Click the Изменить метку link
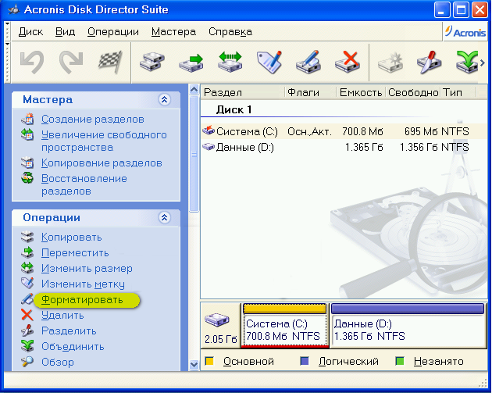Viewport: 492px width, 393px height. pyautogui.click(x=83, y=284)
